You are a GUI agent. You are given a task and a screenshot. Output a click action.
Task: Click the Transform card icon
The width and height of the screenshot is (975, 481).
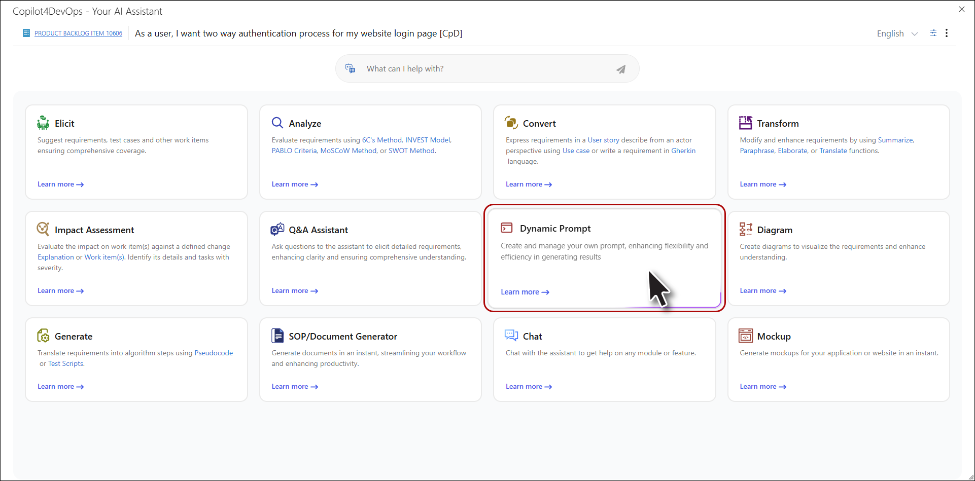point(745,123)
